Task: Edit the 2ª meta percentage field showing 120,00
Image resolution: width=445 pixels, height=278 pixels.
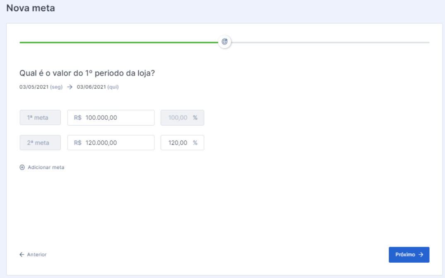Action: click(x=178, y=143)
